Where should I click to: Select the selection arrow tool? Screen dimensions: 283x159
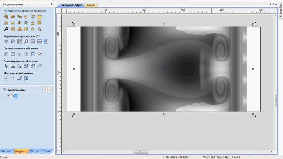[x=6, y=66]
